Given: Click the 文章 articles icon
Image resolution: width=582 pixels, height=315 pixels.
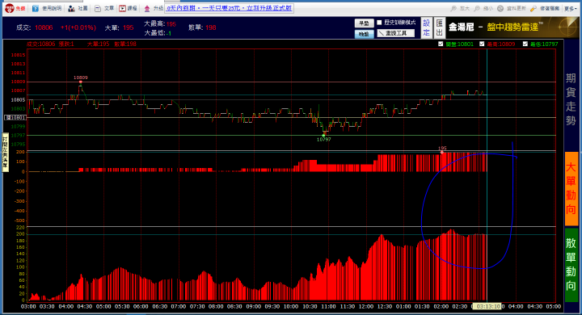Looking at the screenshot, I should (98, 8).
